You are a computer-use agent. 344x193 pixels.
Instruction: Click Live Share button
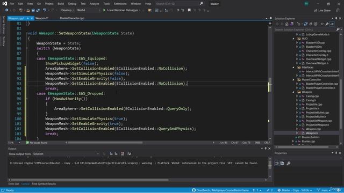click(322, 11)
